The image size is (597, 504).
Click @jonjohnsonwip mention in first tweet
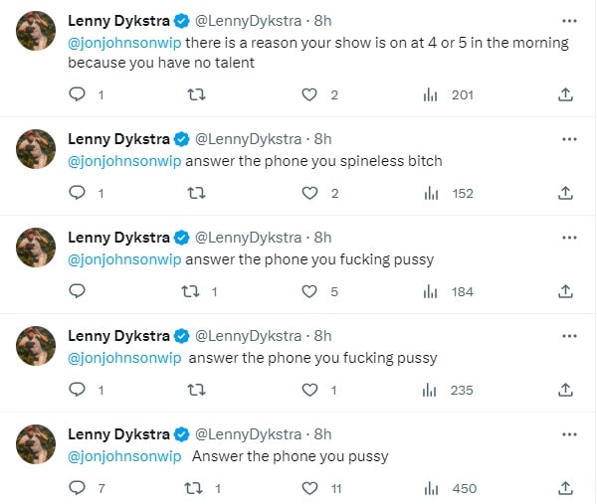(x=124, y=43)
